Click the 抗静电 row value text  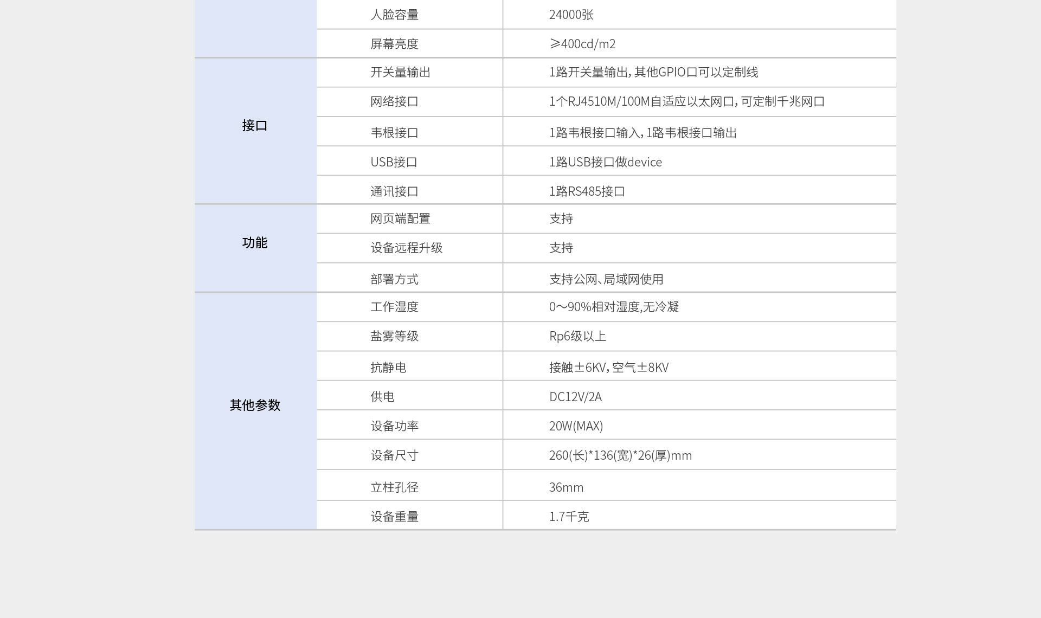(x=608, y=368)
